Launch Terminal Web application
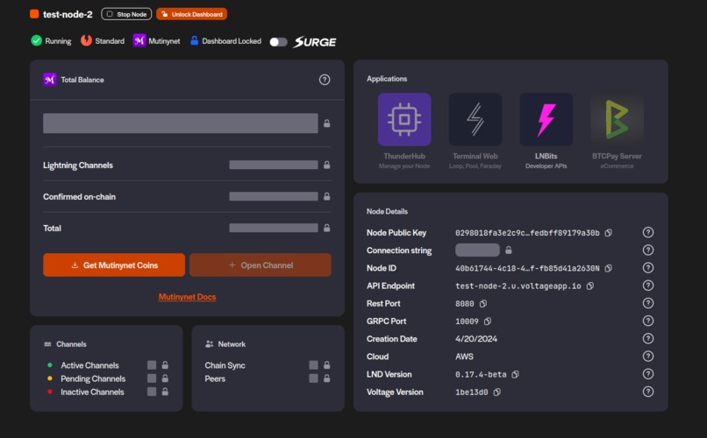The width and height of the screenshot is (707, 438). point(475,131)
